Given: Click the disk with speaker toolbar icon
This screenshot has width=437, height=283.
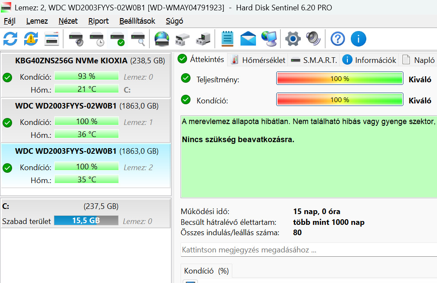Looking at the screenshot, I should pos(76,39).
